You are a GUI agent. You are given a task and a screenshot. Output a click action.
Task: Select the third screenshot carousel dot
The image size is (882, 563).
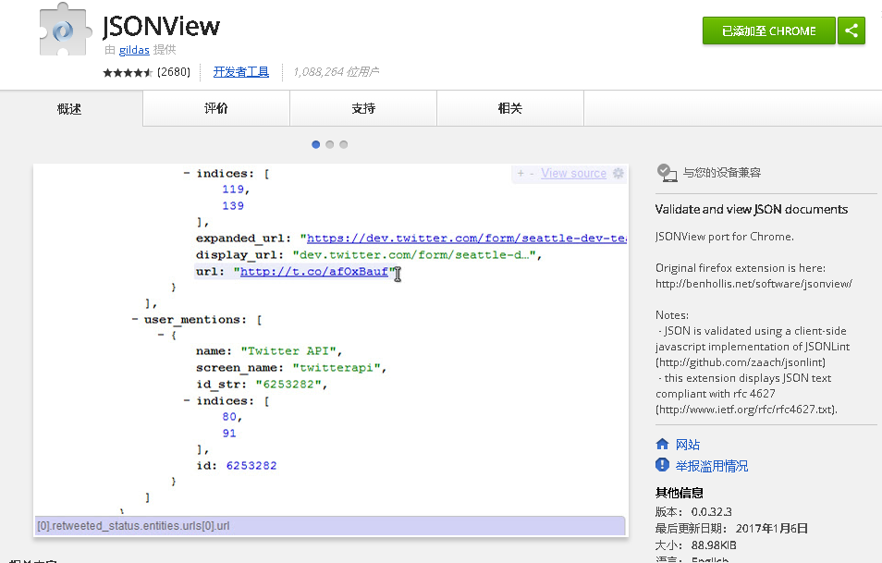click(x=344, y=144)
